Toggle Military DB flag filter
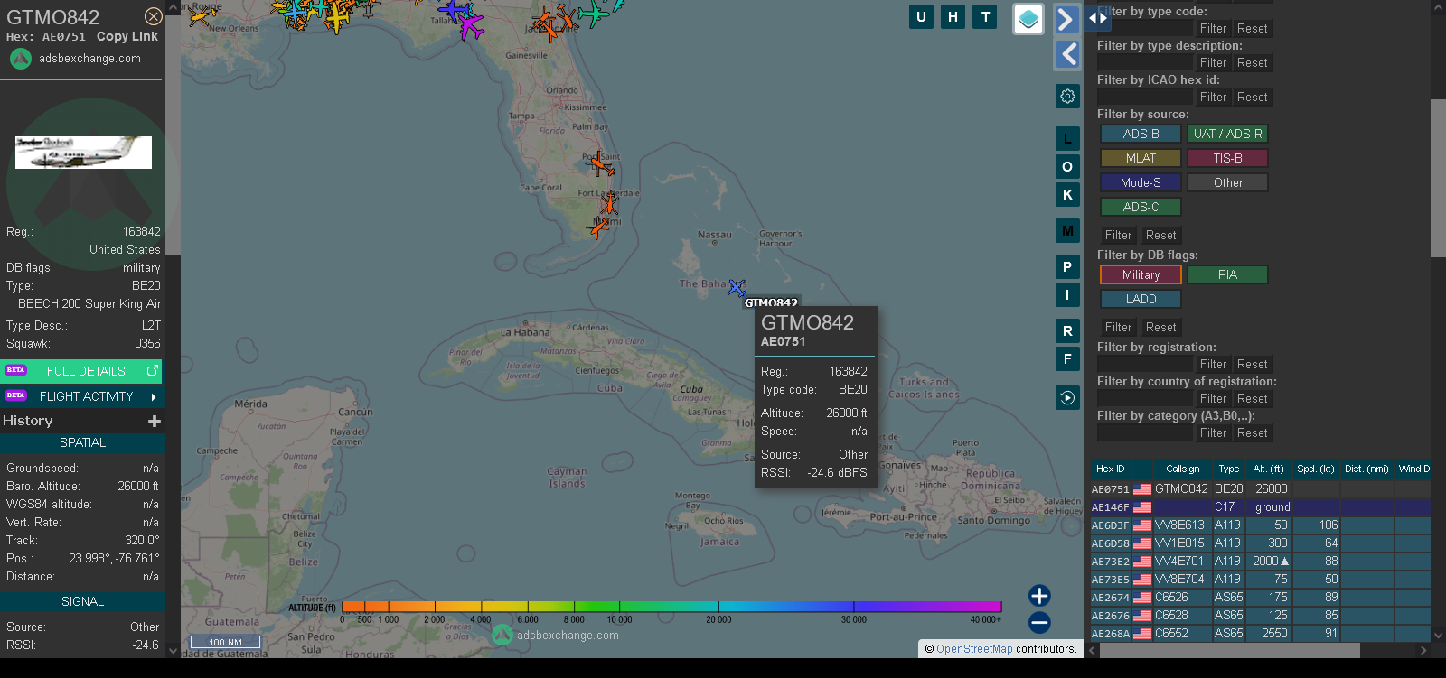The height and width of the screenshot is (678, 1446). tap(1141, 274)
